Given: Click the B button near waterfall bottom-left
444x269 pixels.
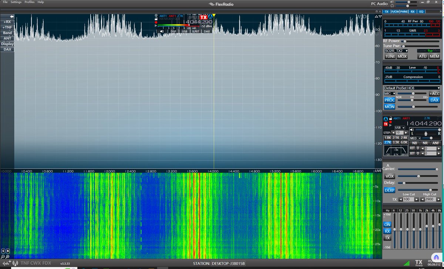Looking at the screenshot, I should click(8, 251).
